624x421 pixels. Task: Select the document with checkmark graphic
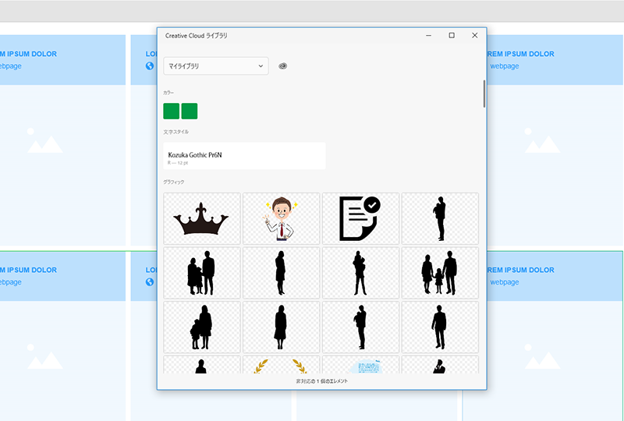[x=360, y=218]
